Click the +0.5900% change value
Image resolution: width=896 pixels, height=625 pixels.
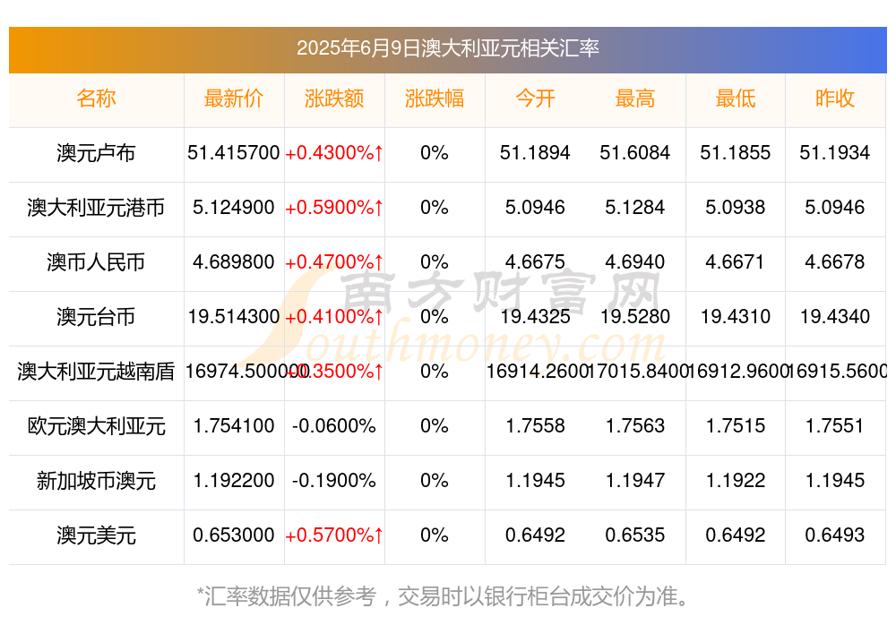pyautogui.click(x=334, y=208)
